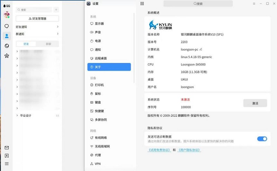
Task: Click the 激活 activation button
Action: 255,103
